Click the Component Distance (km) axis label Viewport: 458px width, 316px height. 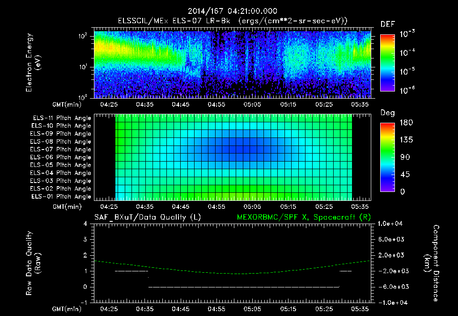click(432, 263)
